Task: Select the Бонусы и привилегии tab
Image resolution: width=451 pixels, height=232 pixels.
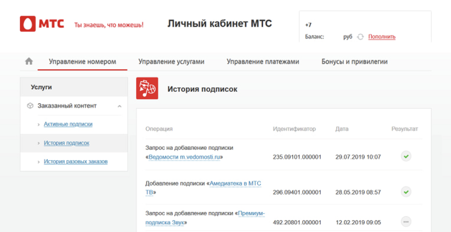Action: pos(354,62)
